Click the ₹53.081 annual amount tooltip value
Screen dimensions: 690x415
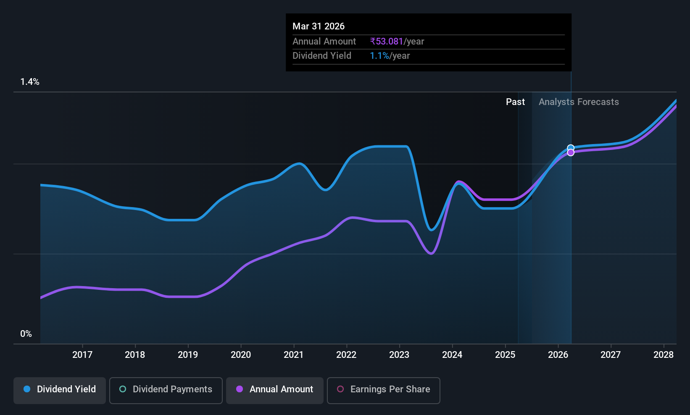coord(387,41)
